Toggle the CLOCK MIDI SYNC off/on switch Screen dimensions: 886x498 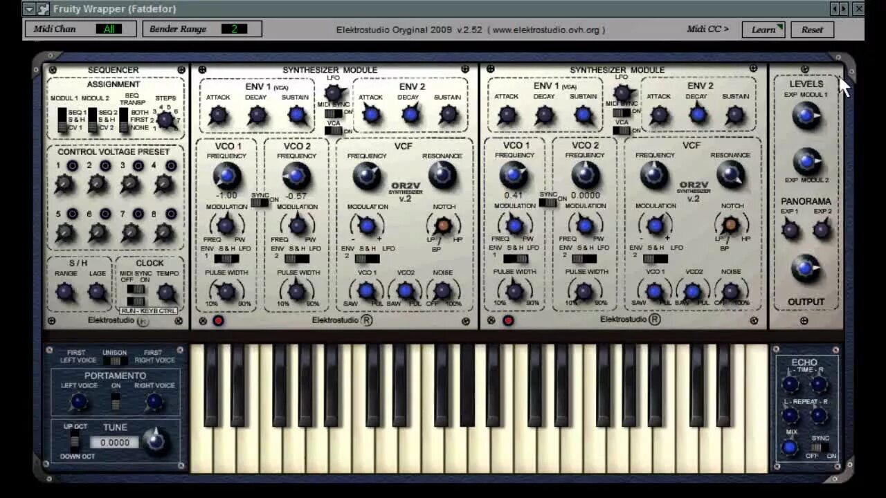pos(136,289)
